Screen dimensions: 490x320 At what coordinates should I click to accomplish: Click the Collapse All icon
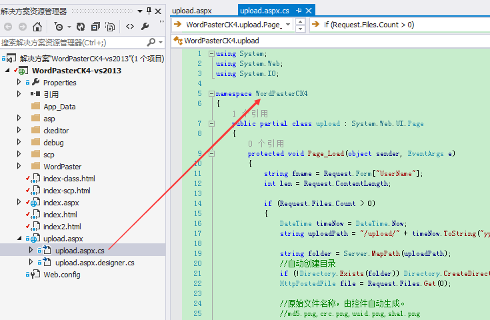click(x=95, y=27)
